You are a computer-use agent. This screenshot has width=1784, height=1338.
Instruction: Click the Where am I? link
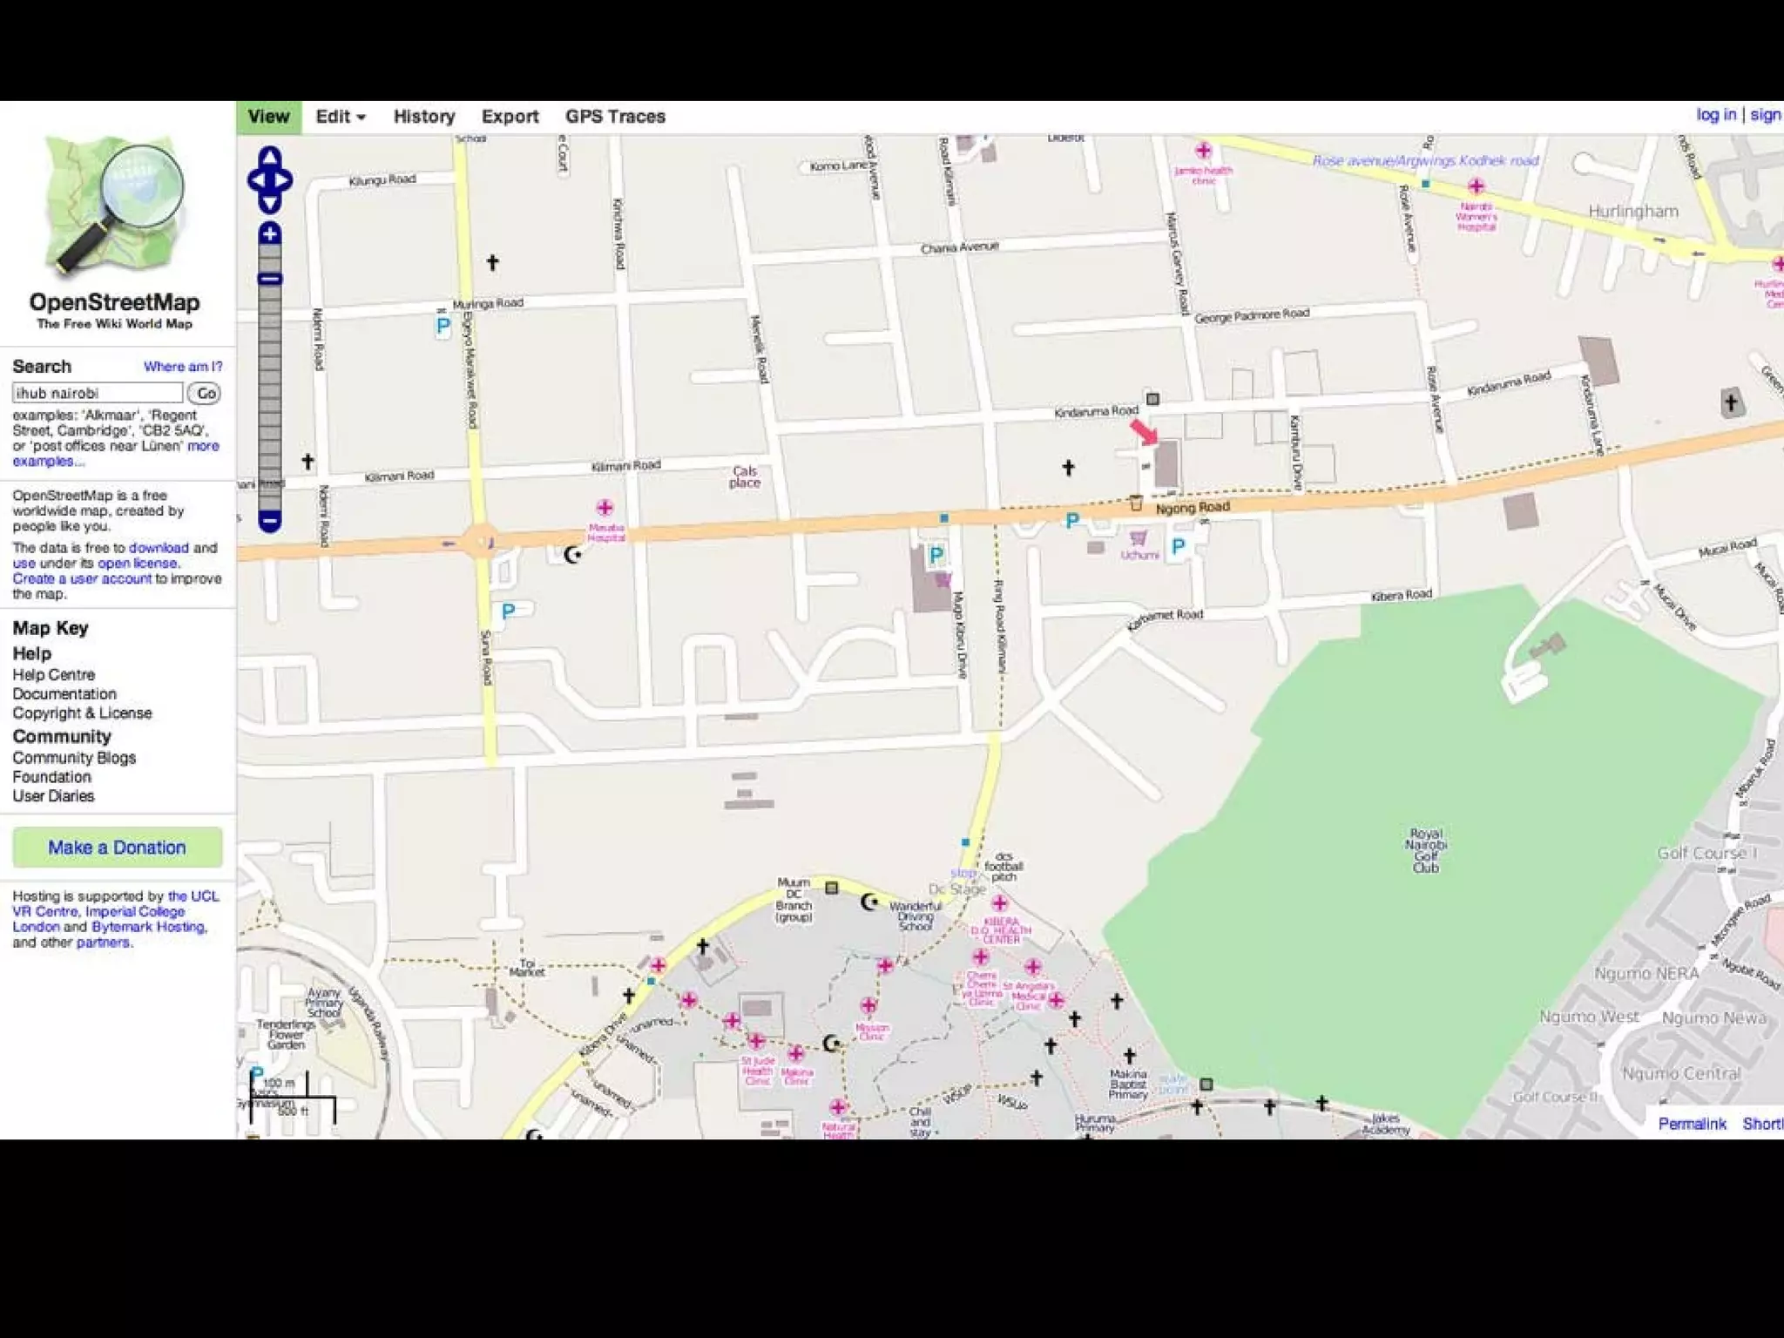(183, 367)
